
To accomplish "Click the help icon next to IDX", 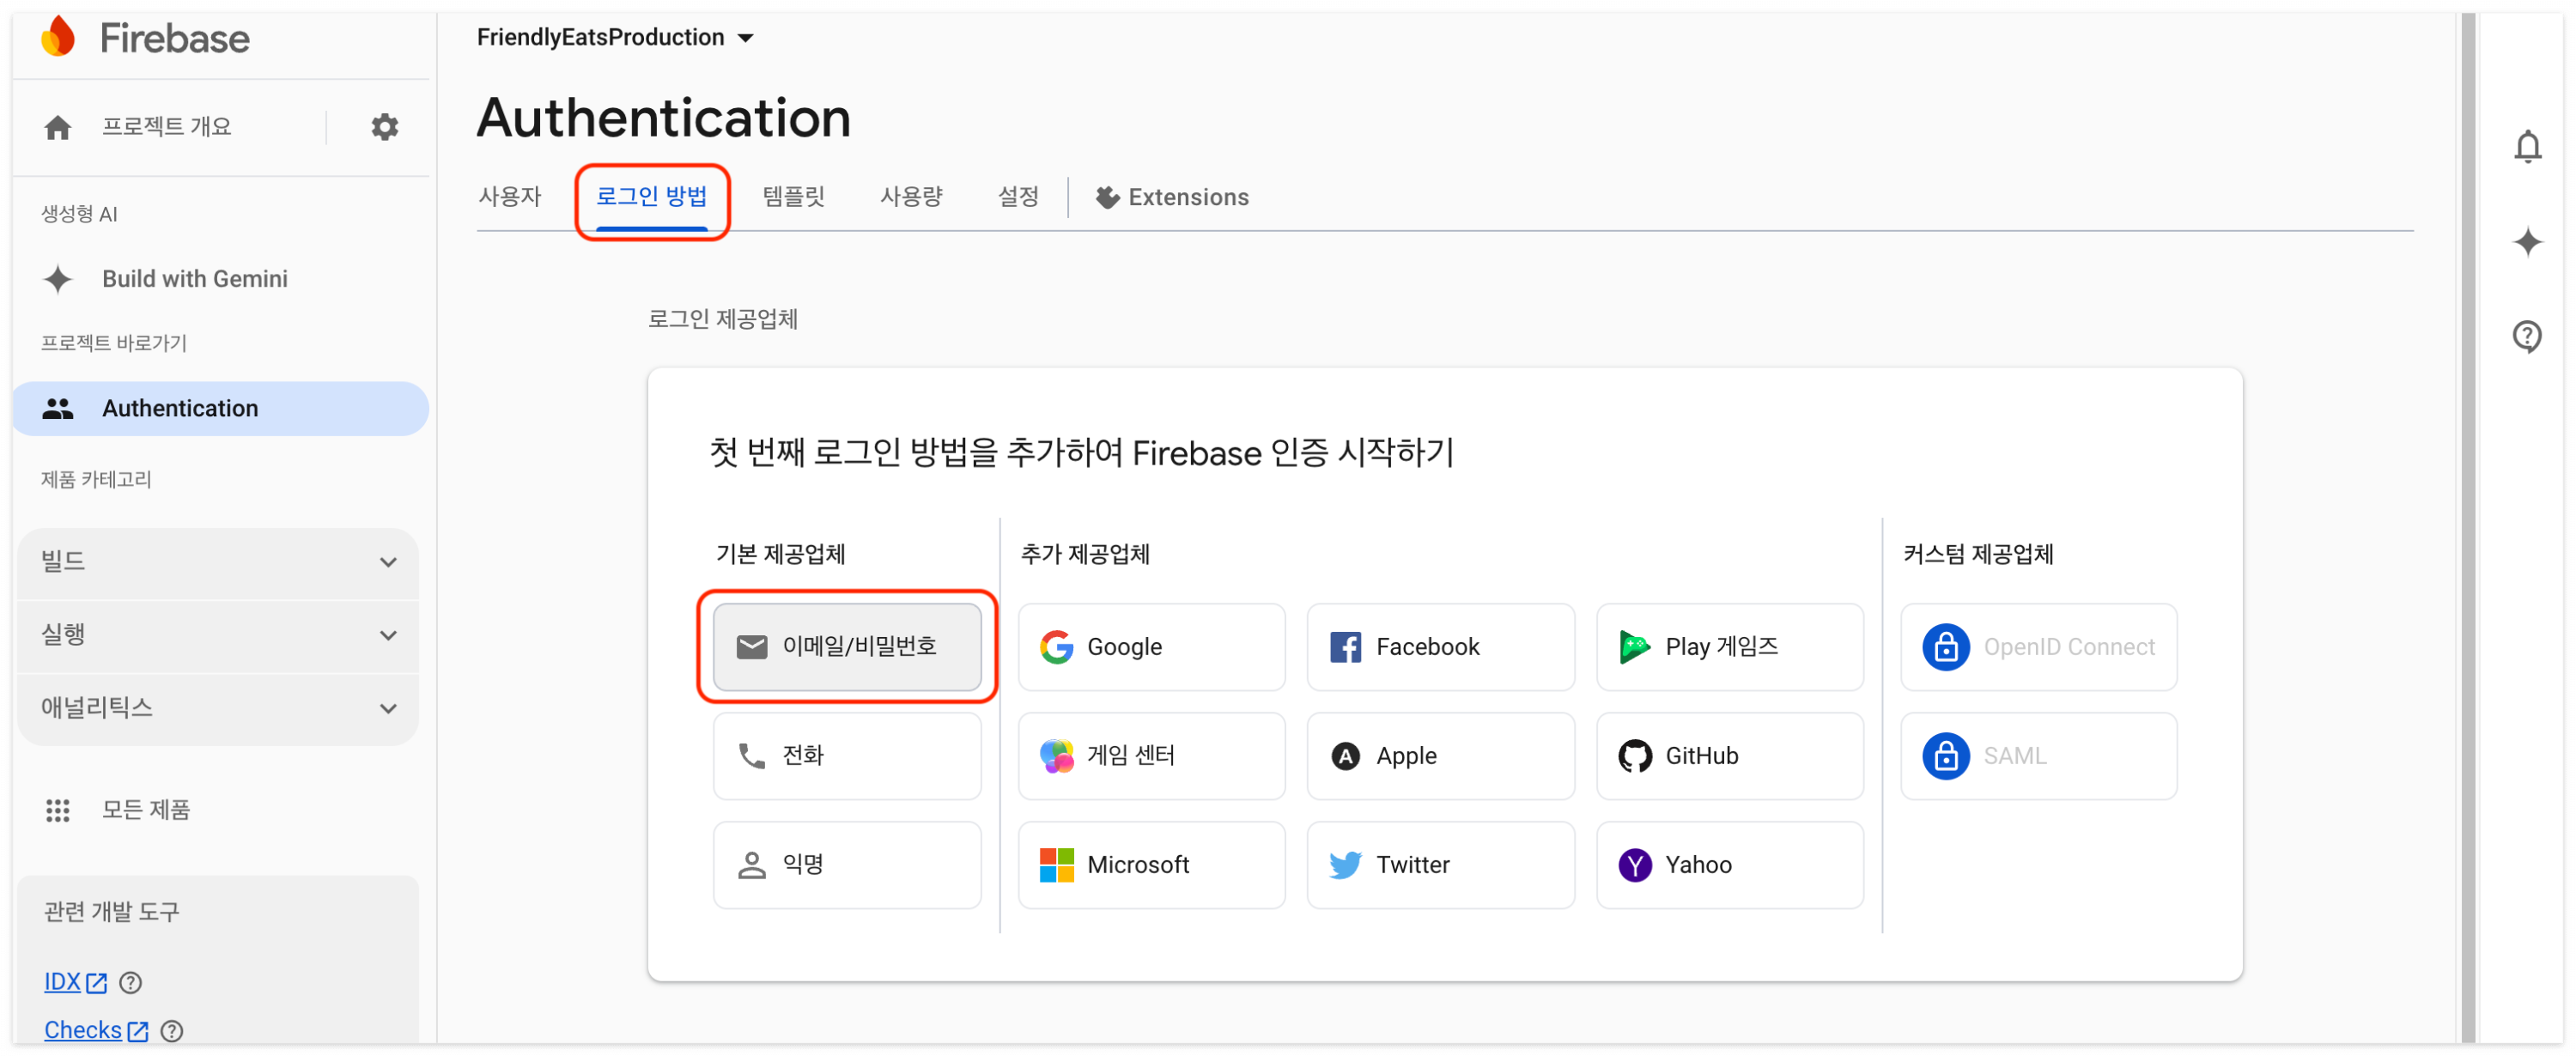I will [x=130, y=982].
